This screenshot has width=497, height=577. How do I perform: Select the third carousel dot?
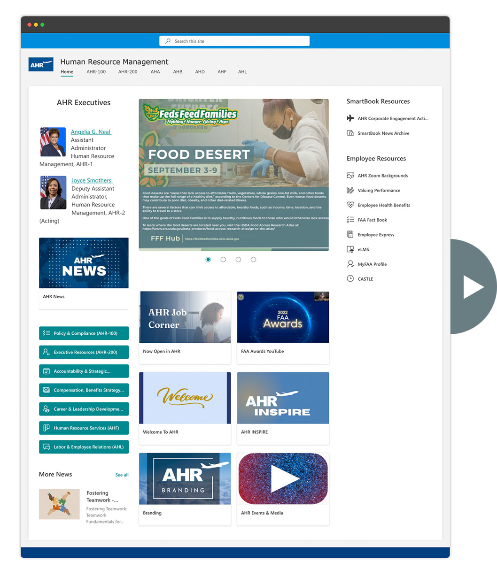(x=238, y=259)
